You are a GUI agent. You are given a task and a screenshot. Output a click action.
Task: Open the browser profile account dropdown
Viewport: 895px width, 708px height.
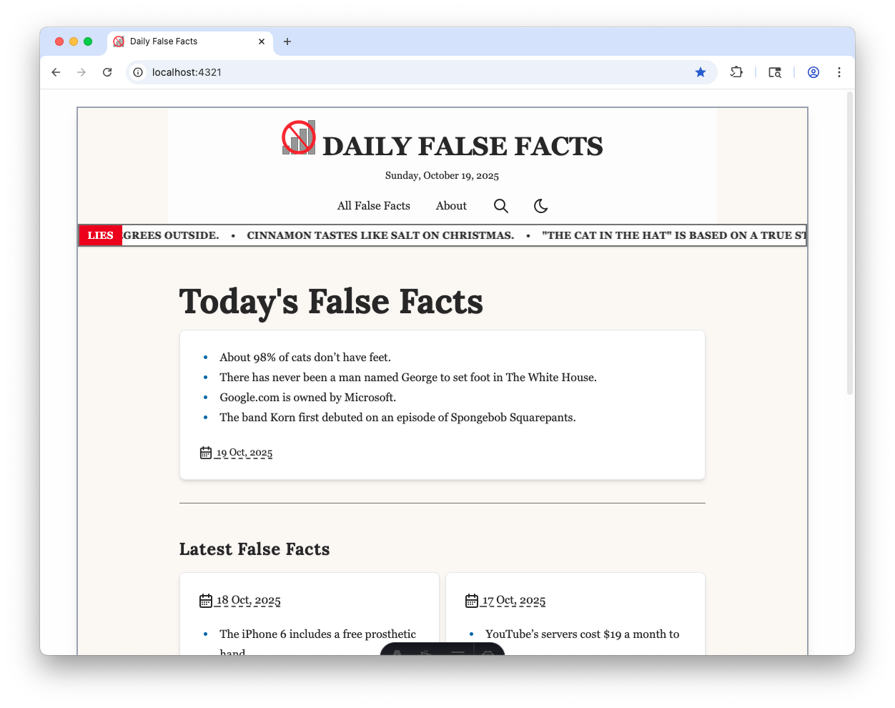tap(814, 72)
